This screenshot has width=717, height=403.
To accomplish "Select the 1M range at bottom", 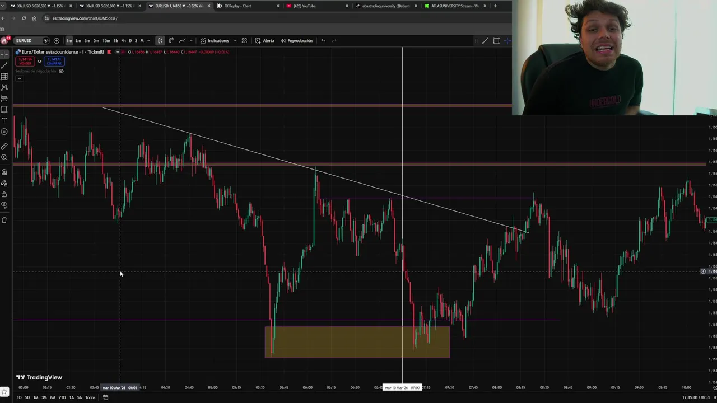I will click(x=35, y=397).
